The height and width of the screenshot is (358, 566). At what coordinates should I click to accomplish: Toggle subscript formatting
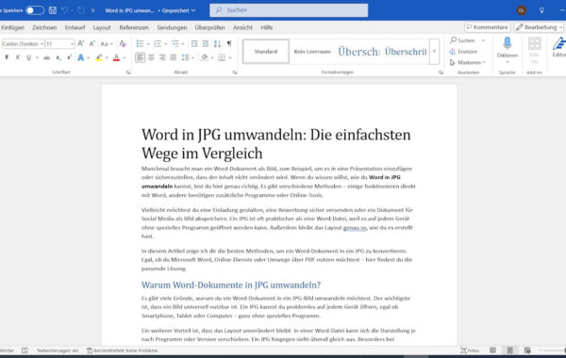(58, 57)
